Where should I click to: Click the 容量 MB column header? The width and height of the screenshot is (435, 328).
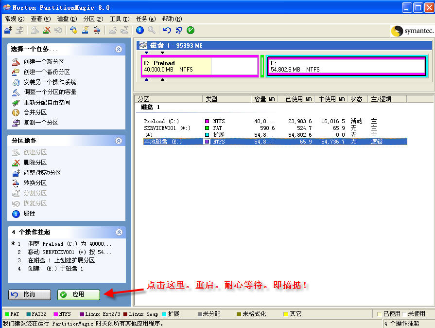click(264, 99)
